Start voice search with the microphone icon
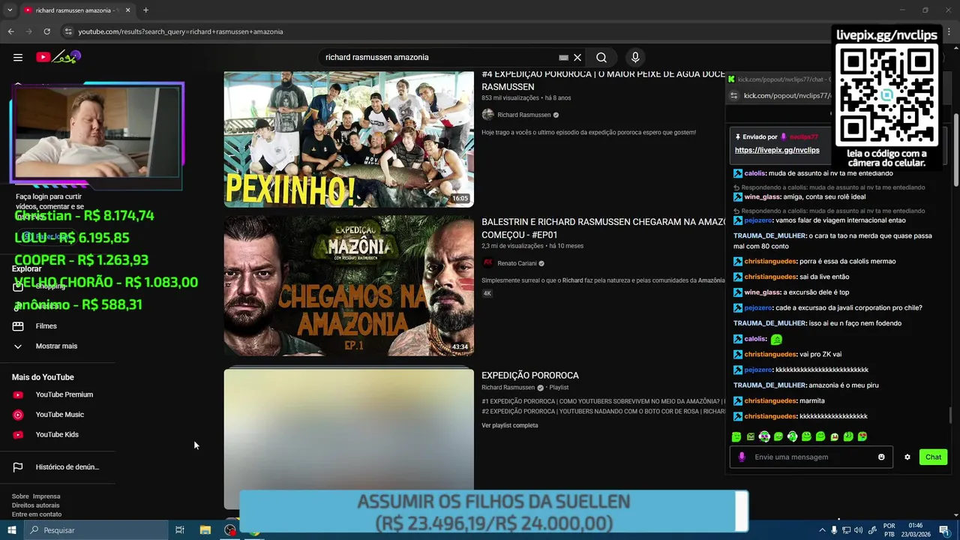This screenshot has width=960, height=540. click(x=635, y=58)
